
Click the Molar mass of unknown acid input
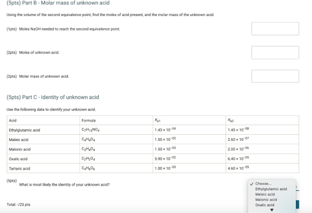(x=275, y=76)
